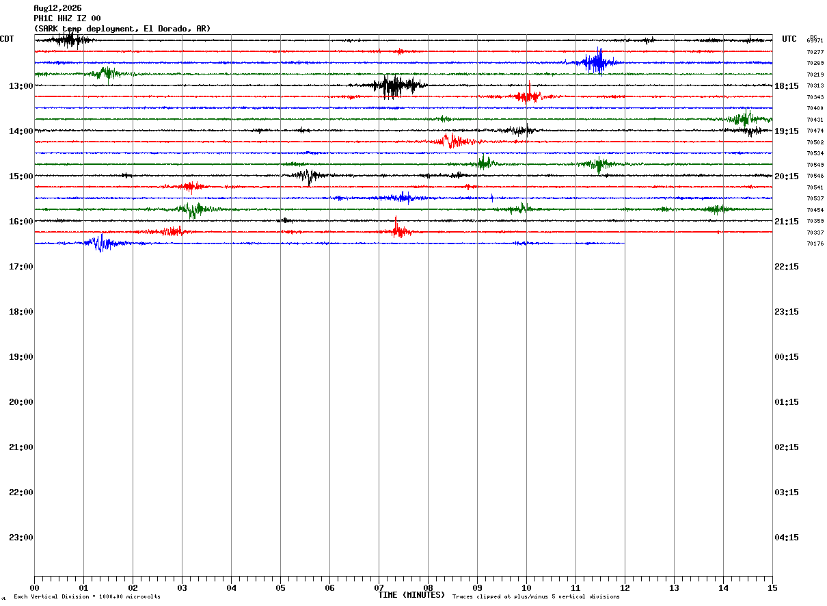Click the 14:00 CDT time label

21,131
